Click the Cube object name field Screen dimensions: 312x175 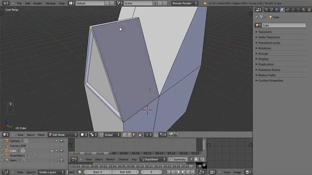click(284, 25)
